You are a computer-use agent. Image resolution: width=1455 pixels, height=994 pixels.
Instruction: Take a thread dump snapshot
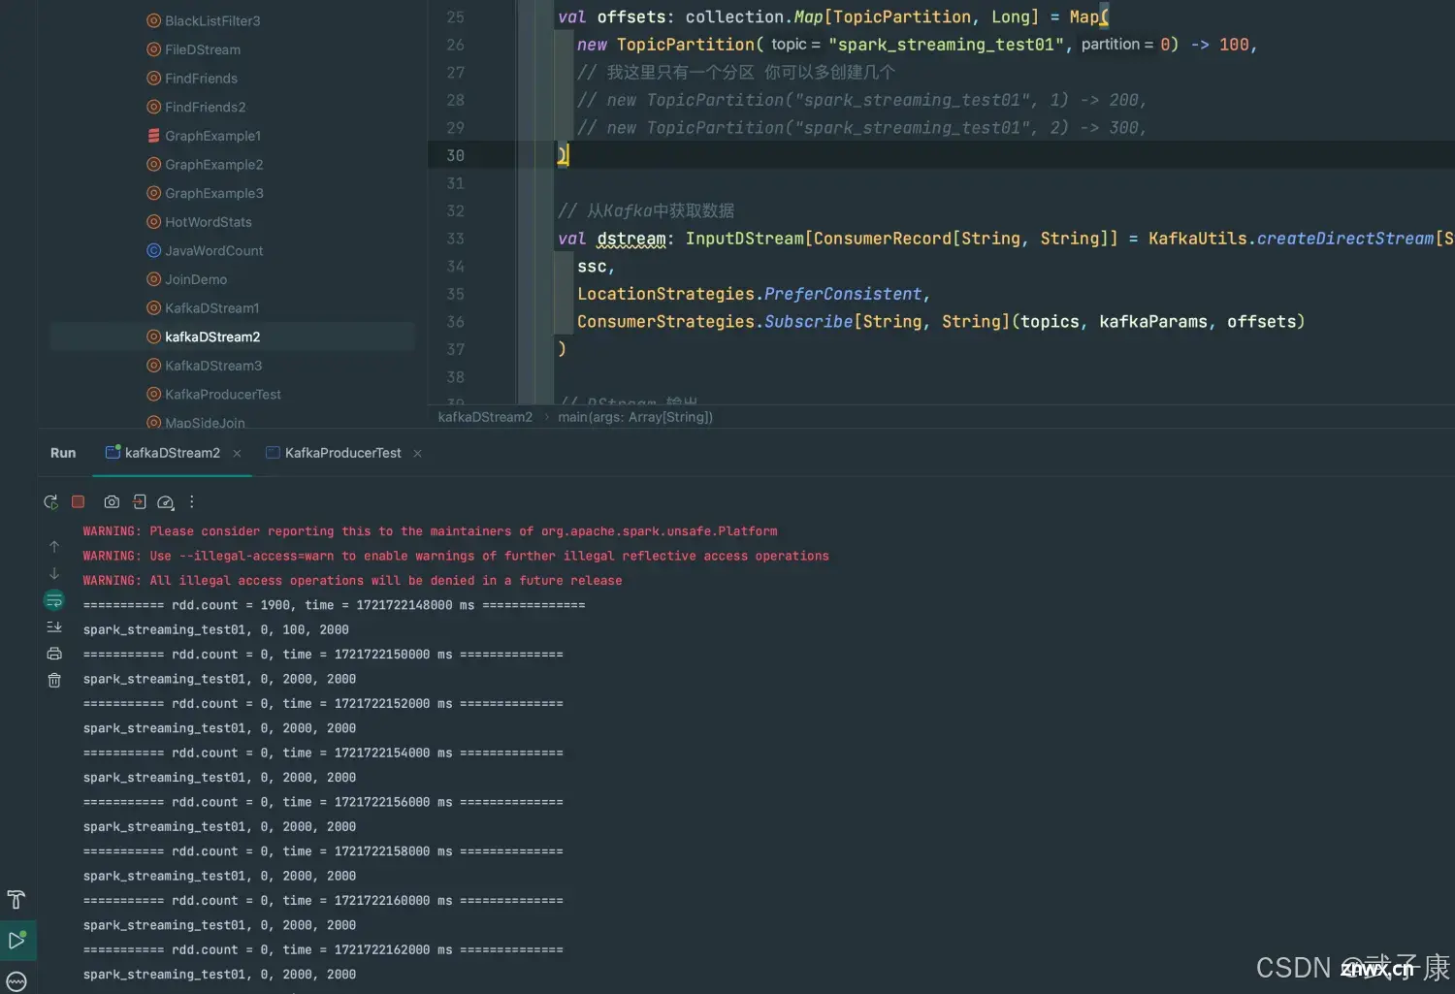(x=112, y=502)
